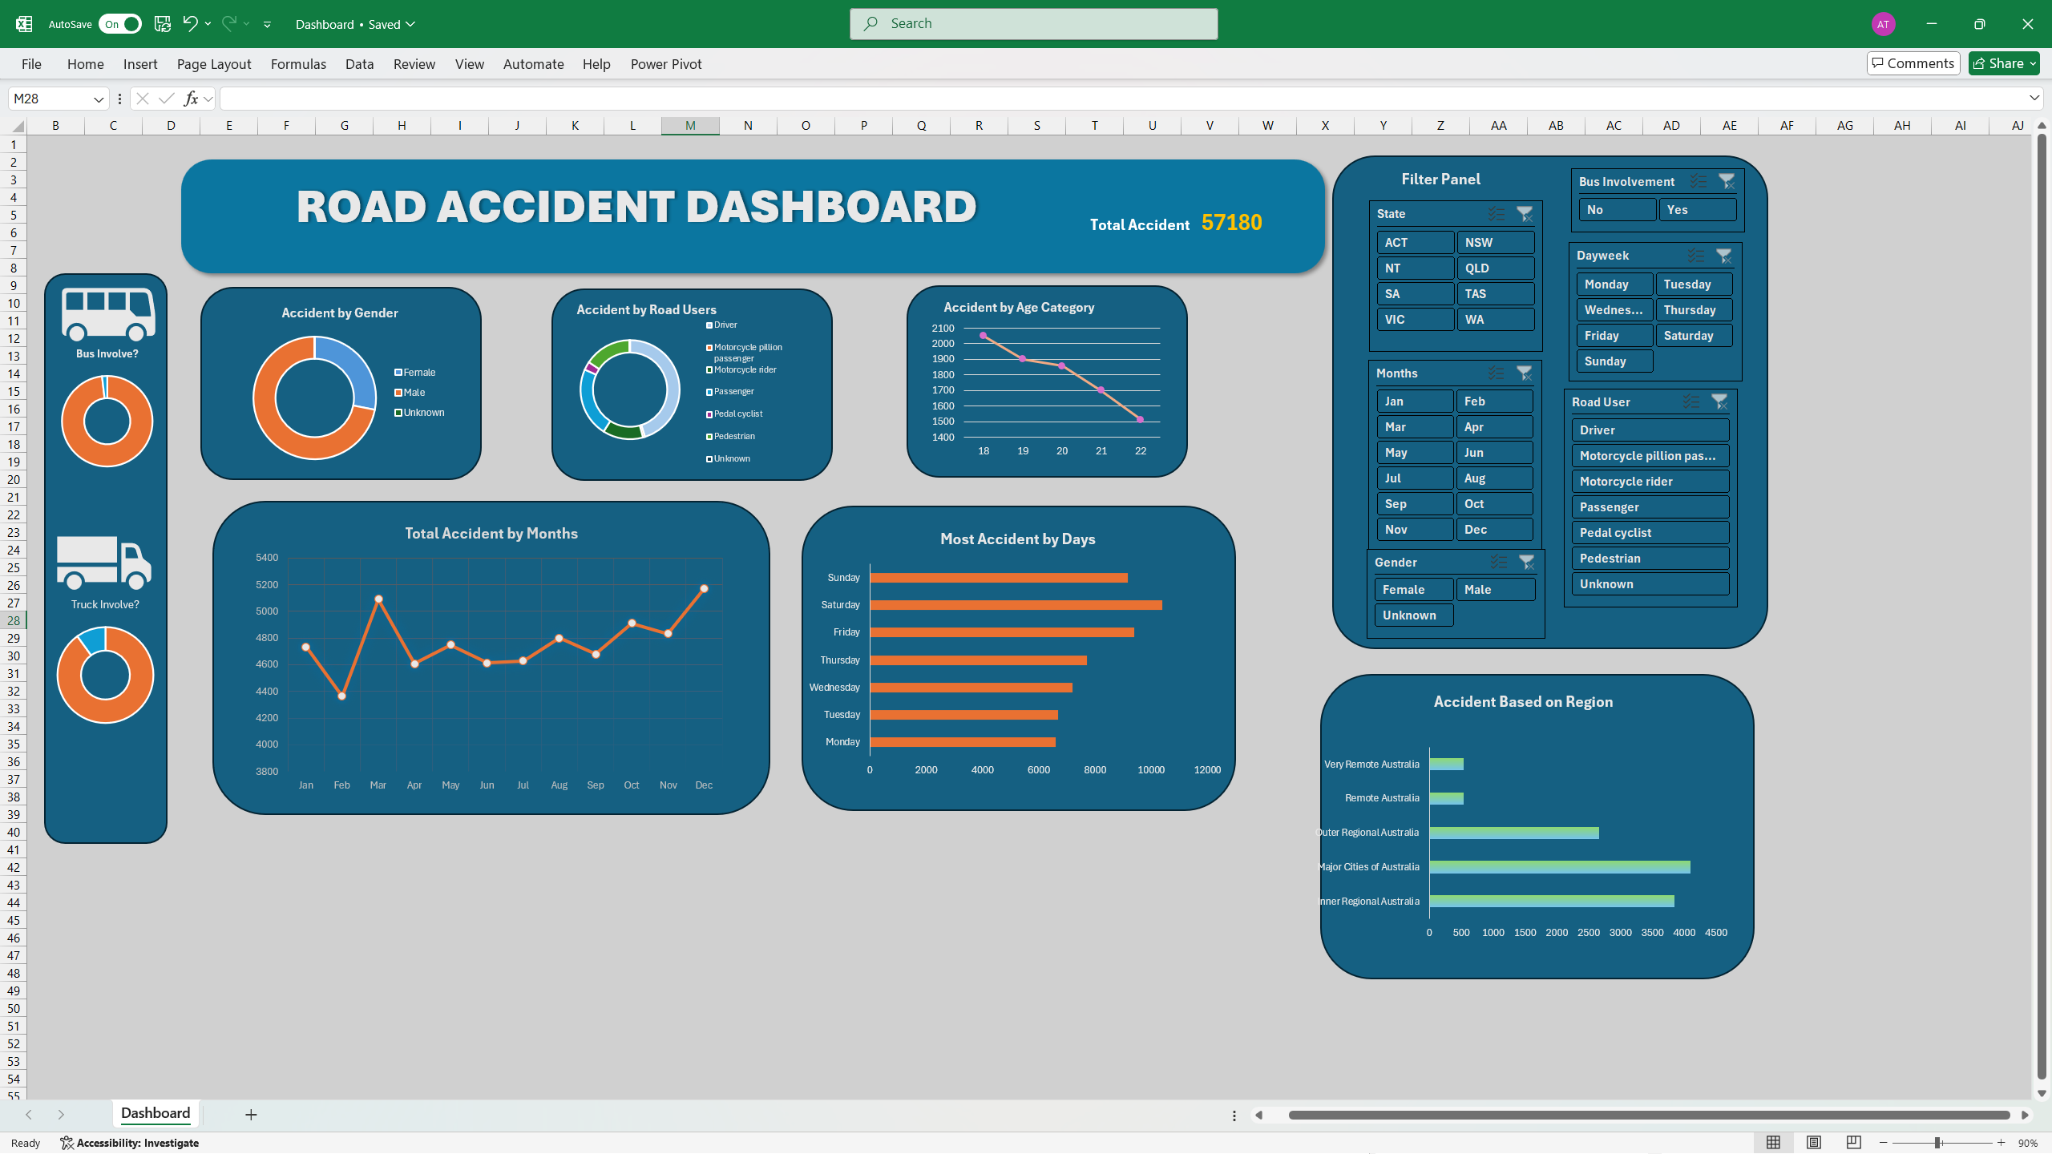Viewport: 2052px width, 1154px height.
Task: Switch to Page Layout view icon
Action: 1814,1143
